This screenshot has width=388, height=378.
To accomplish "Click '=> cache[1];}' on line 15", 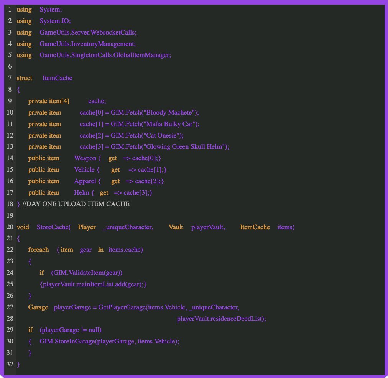I will (x=148, y=170).
